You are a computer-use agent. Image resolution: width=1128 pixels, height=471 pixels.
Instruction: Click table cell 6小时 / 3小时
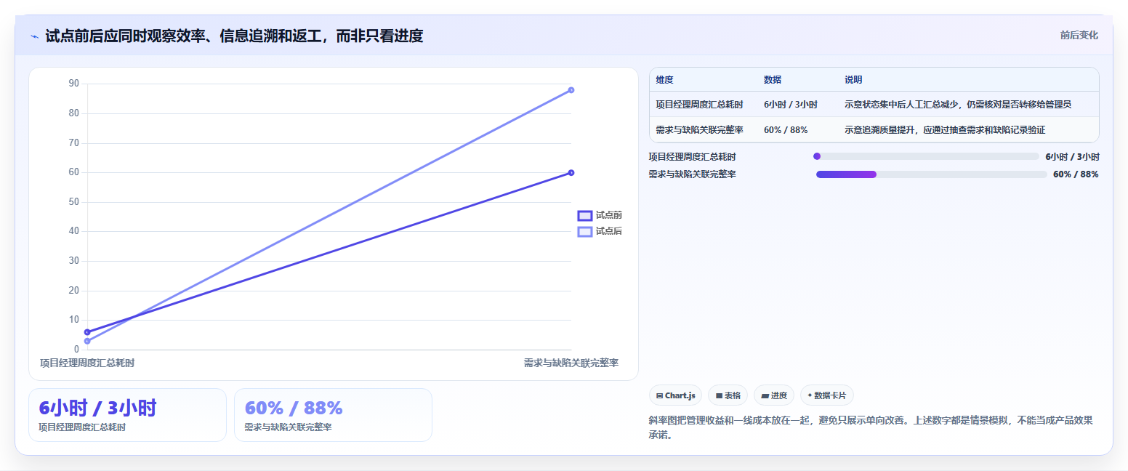pyautogui.click(x=790, y=105)
